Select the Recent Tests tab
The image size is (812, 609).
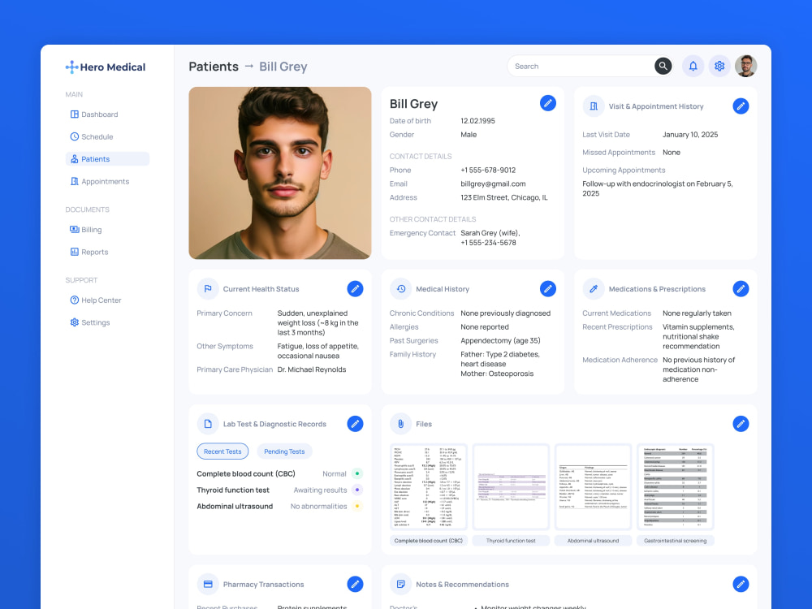tap(222, 451)
